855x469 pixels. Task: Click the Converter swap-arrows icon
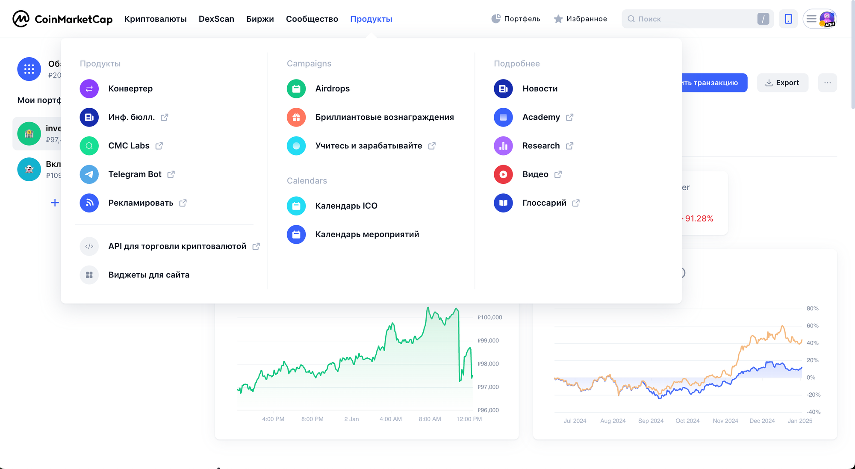tap(89, 88)
